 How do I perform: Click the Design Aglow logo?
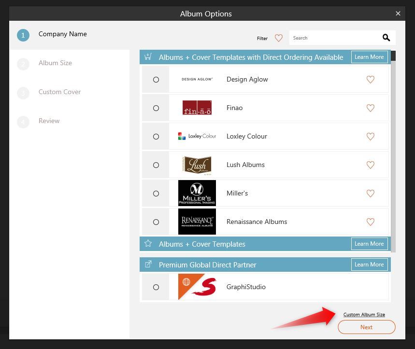(x=197, y=79)
